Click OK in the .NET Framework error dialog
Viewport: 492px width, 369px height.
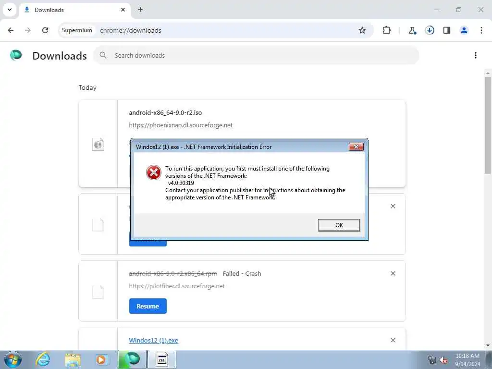point(339,225)
